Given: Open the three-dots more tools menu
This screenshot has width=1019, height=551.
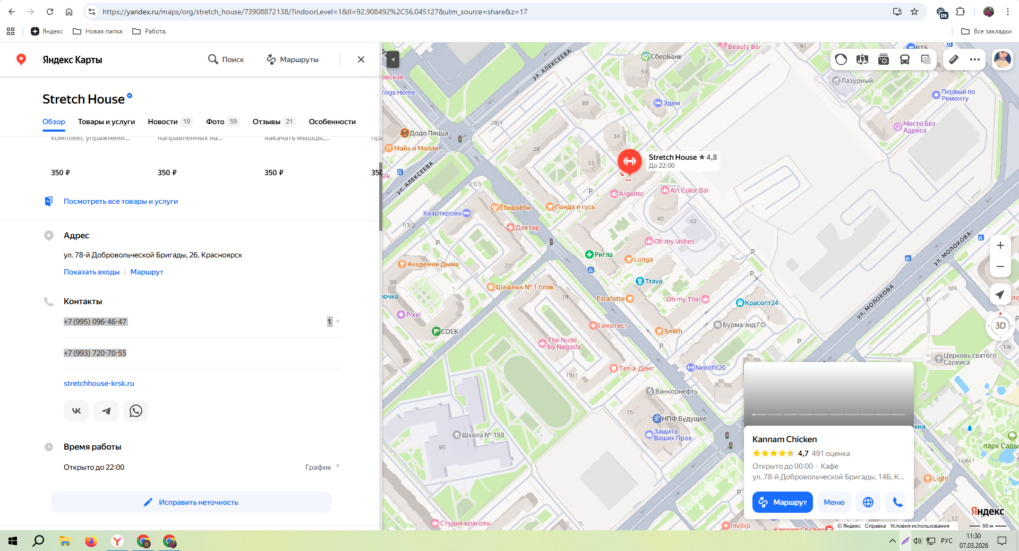Looking at the screenshot, I should click(975, 59).
